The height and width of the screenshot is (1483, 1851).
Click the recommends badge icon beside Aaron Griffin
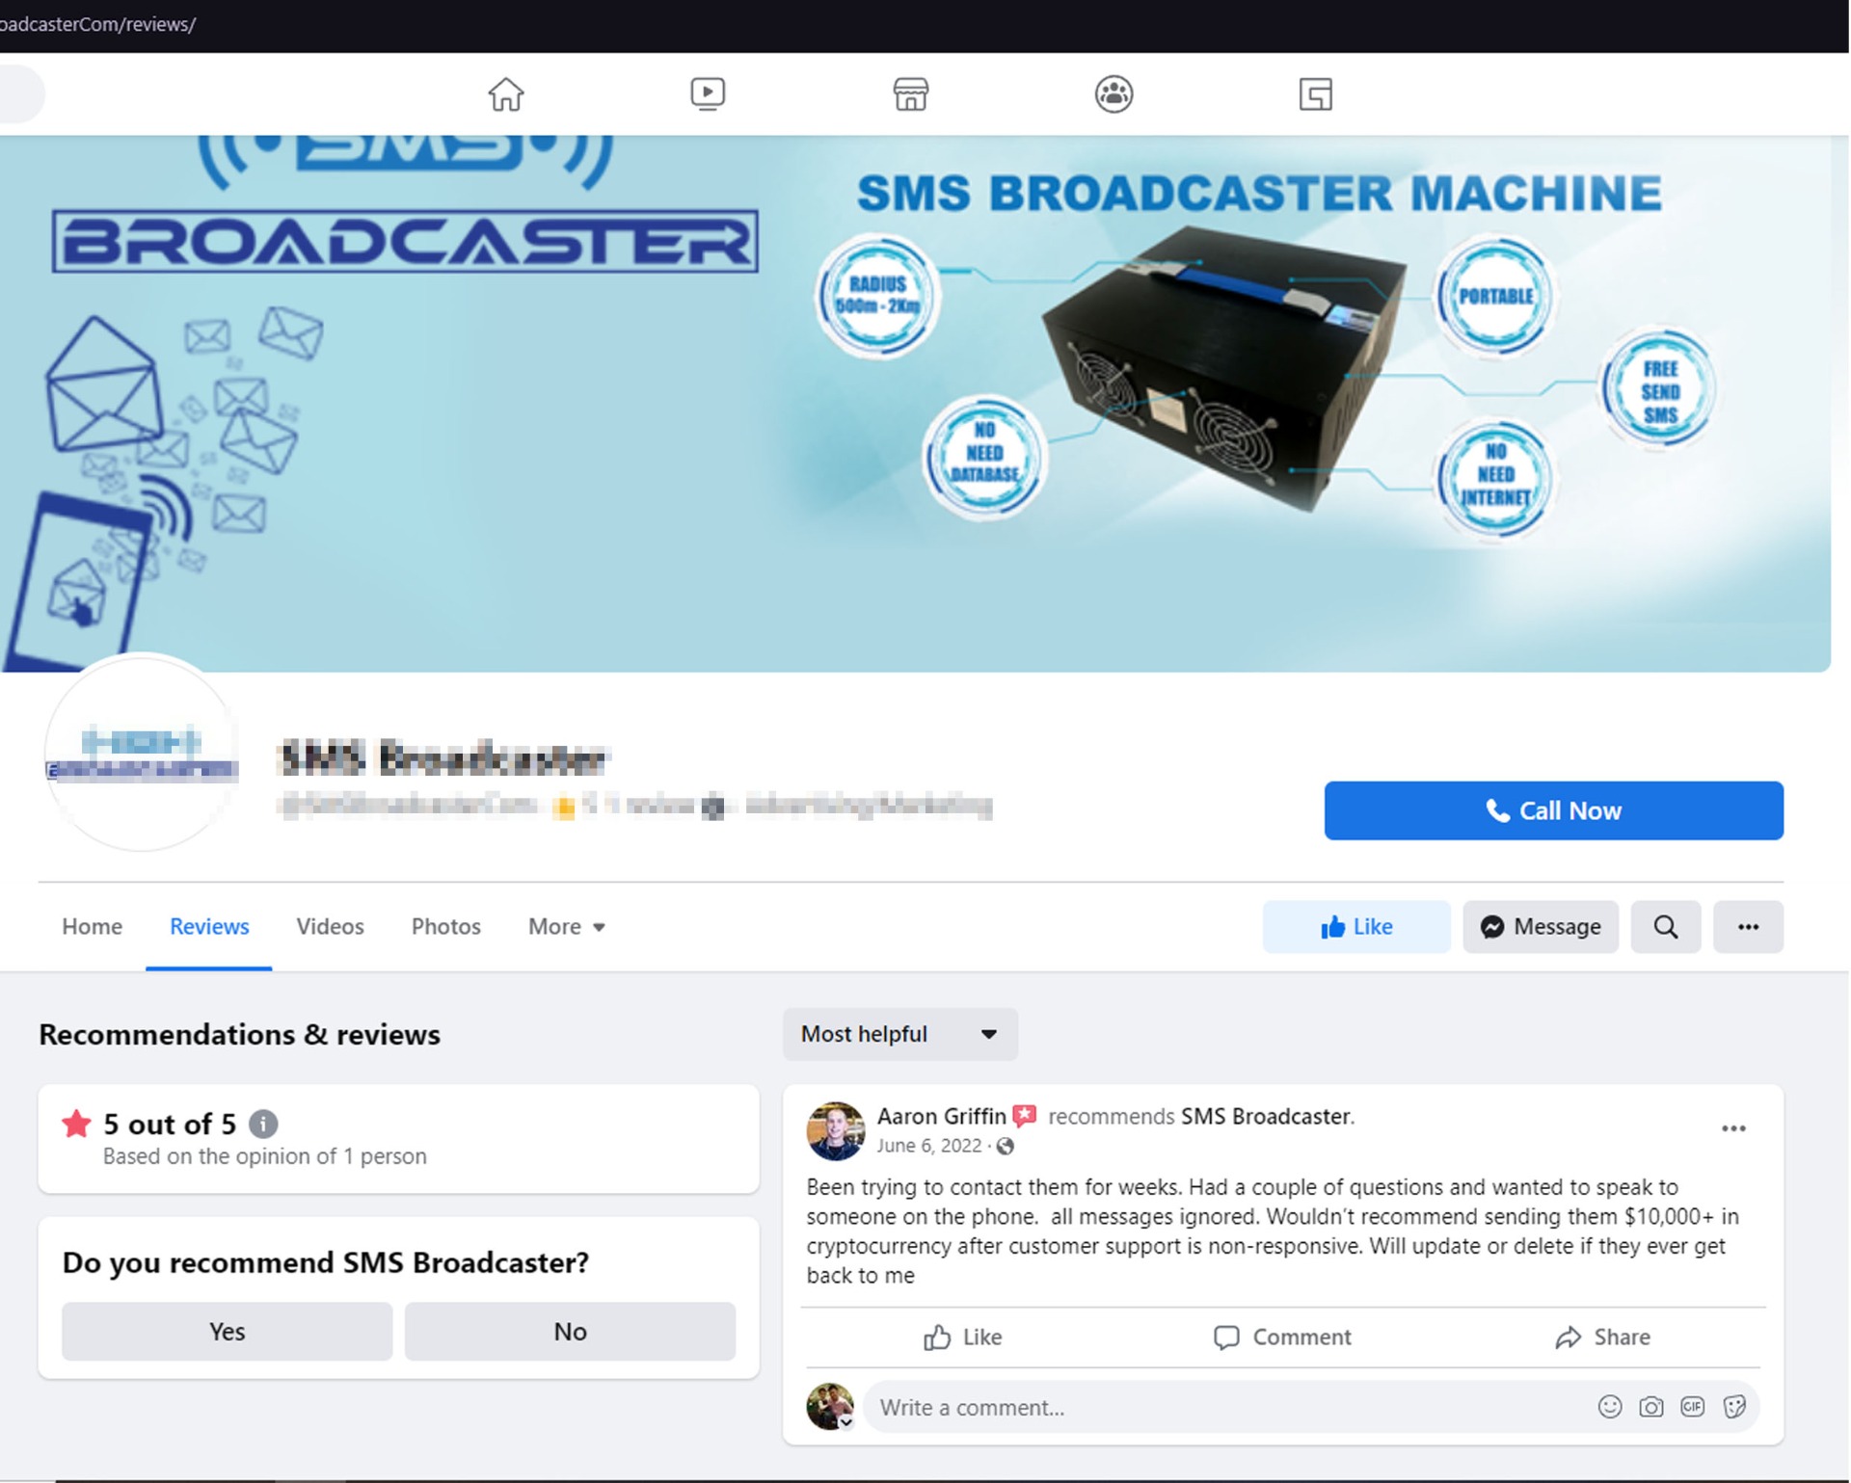(1025, 1116)
